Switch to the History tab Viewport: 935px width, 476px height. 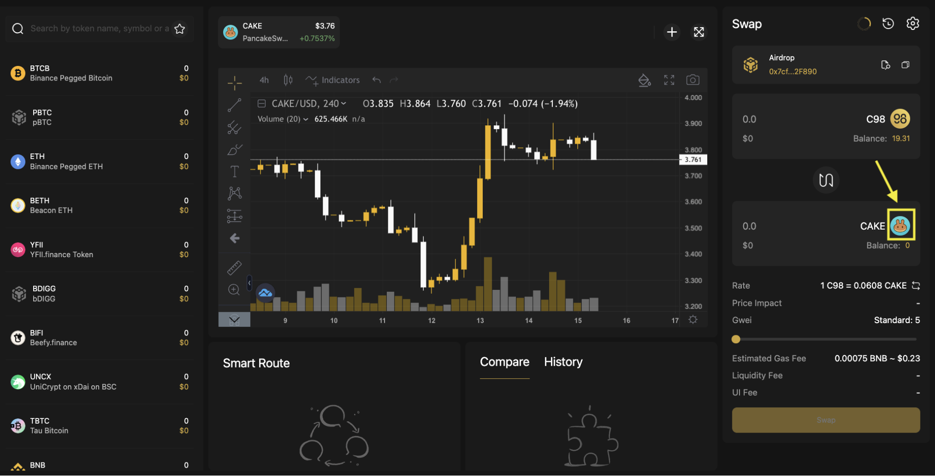pyautogui.click(x=563, y=362)
